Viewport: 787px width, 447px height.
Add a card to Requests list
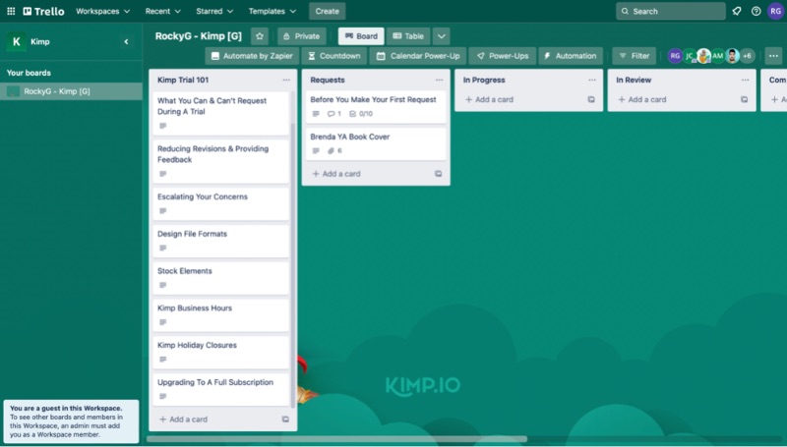coord(336,174)
